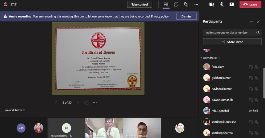
Task: Click the recording indicator icon
Action: coord(5,5)
